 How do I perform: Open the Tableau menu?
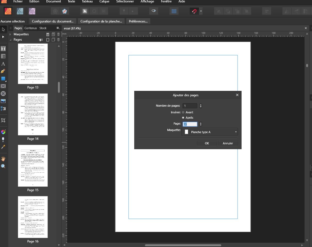[x=87, y=2]
